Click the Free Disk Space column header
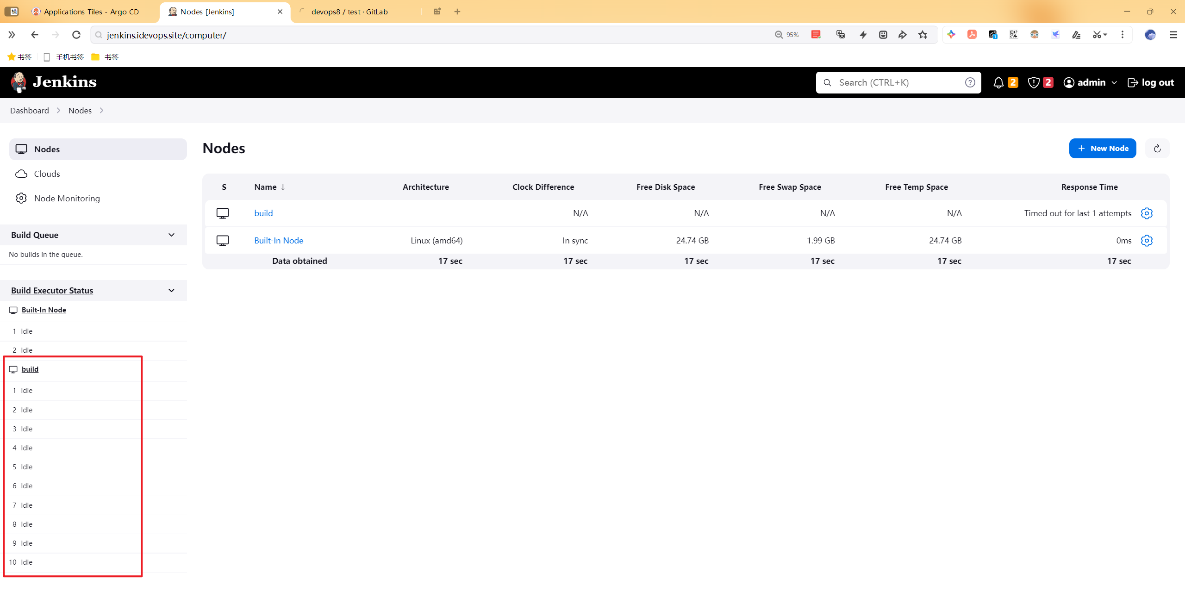Image resolution: width=1185 pixels, height=604 pixels. click(665, 187)
